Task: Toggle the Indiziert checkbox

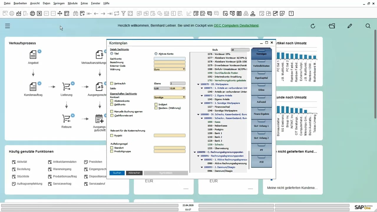Action: coord(156,105)
